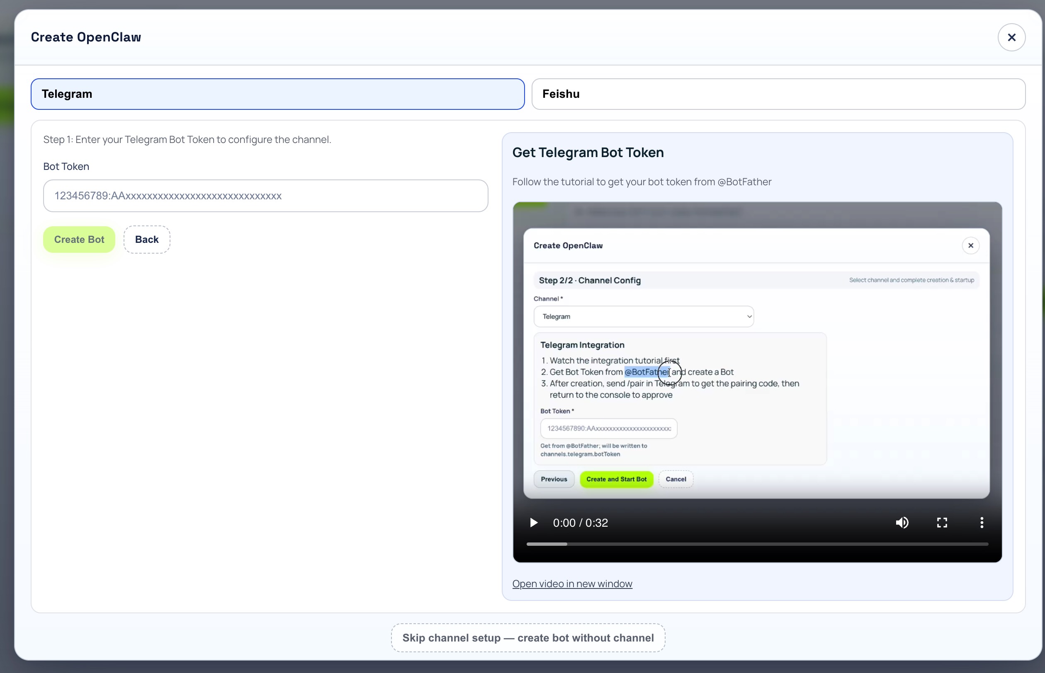This screenshot has height=673, width=1045.
Task: Expand the Channel dropdown in the video preview
Action: point(643,316)
